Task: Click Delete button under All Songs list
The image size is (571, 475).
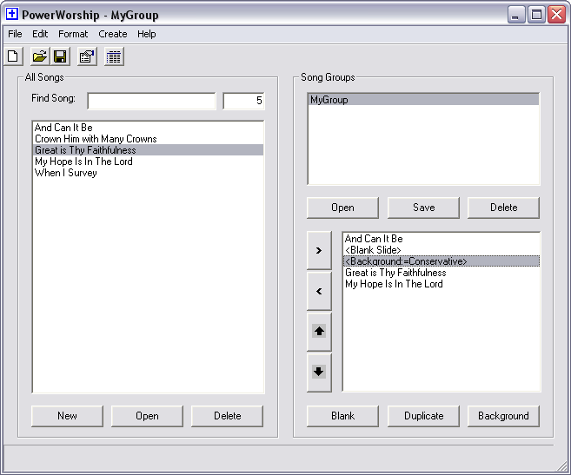Action: [227, 416]
